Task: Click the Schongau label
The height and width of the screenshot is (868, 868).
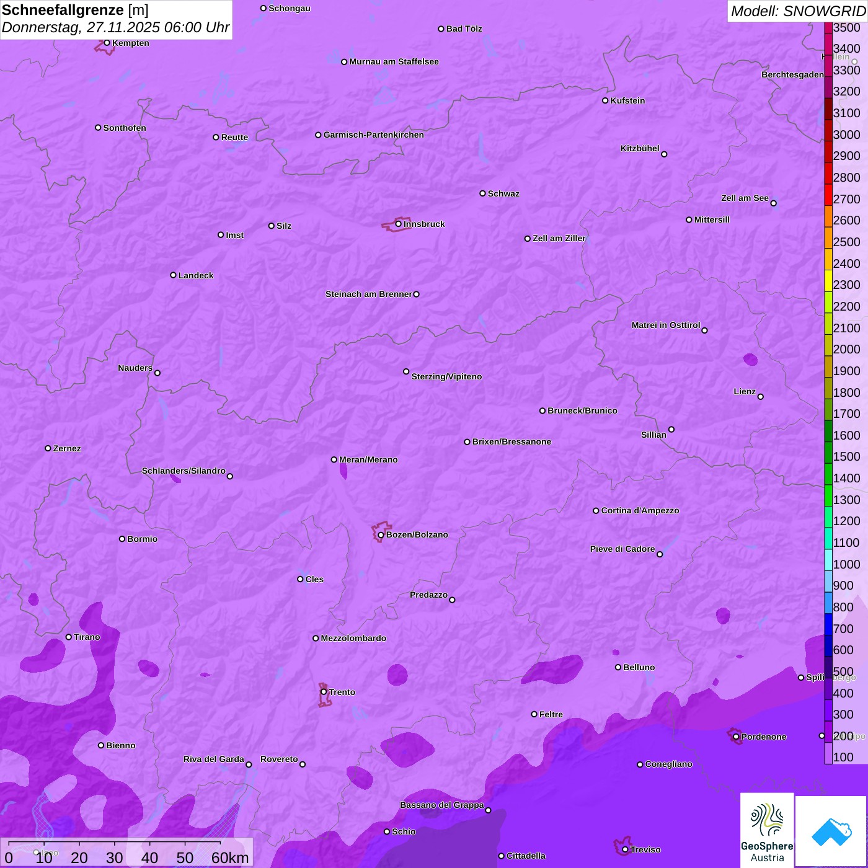Action: tap(289, 8)
